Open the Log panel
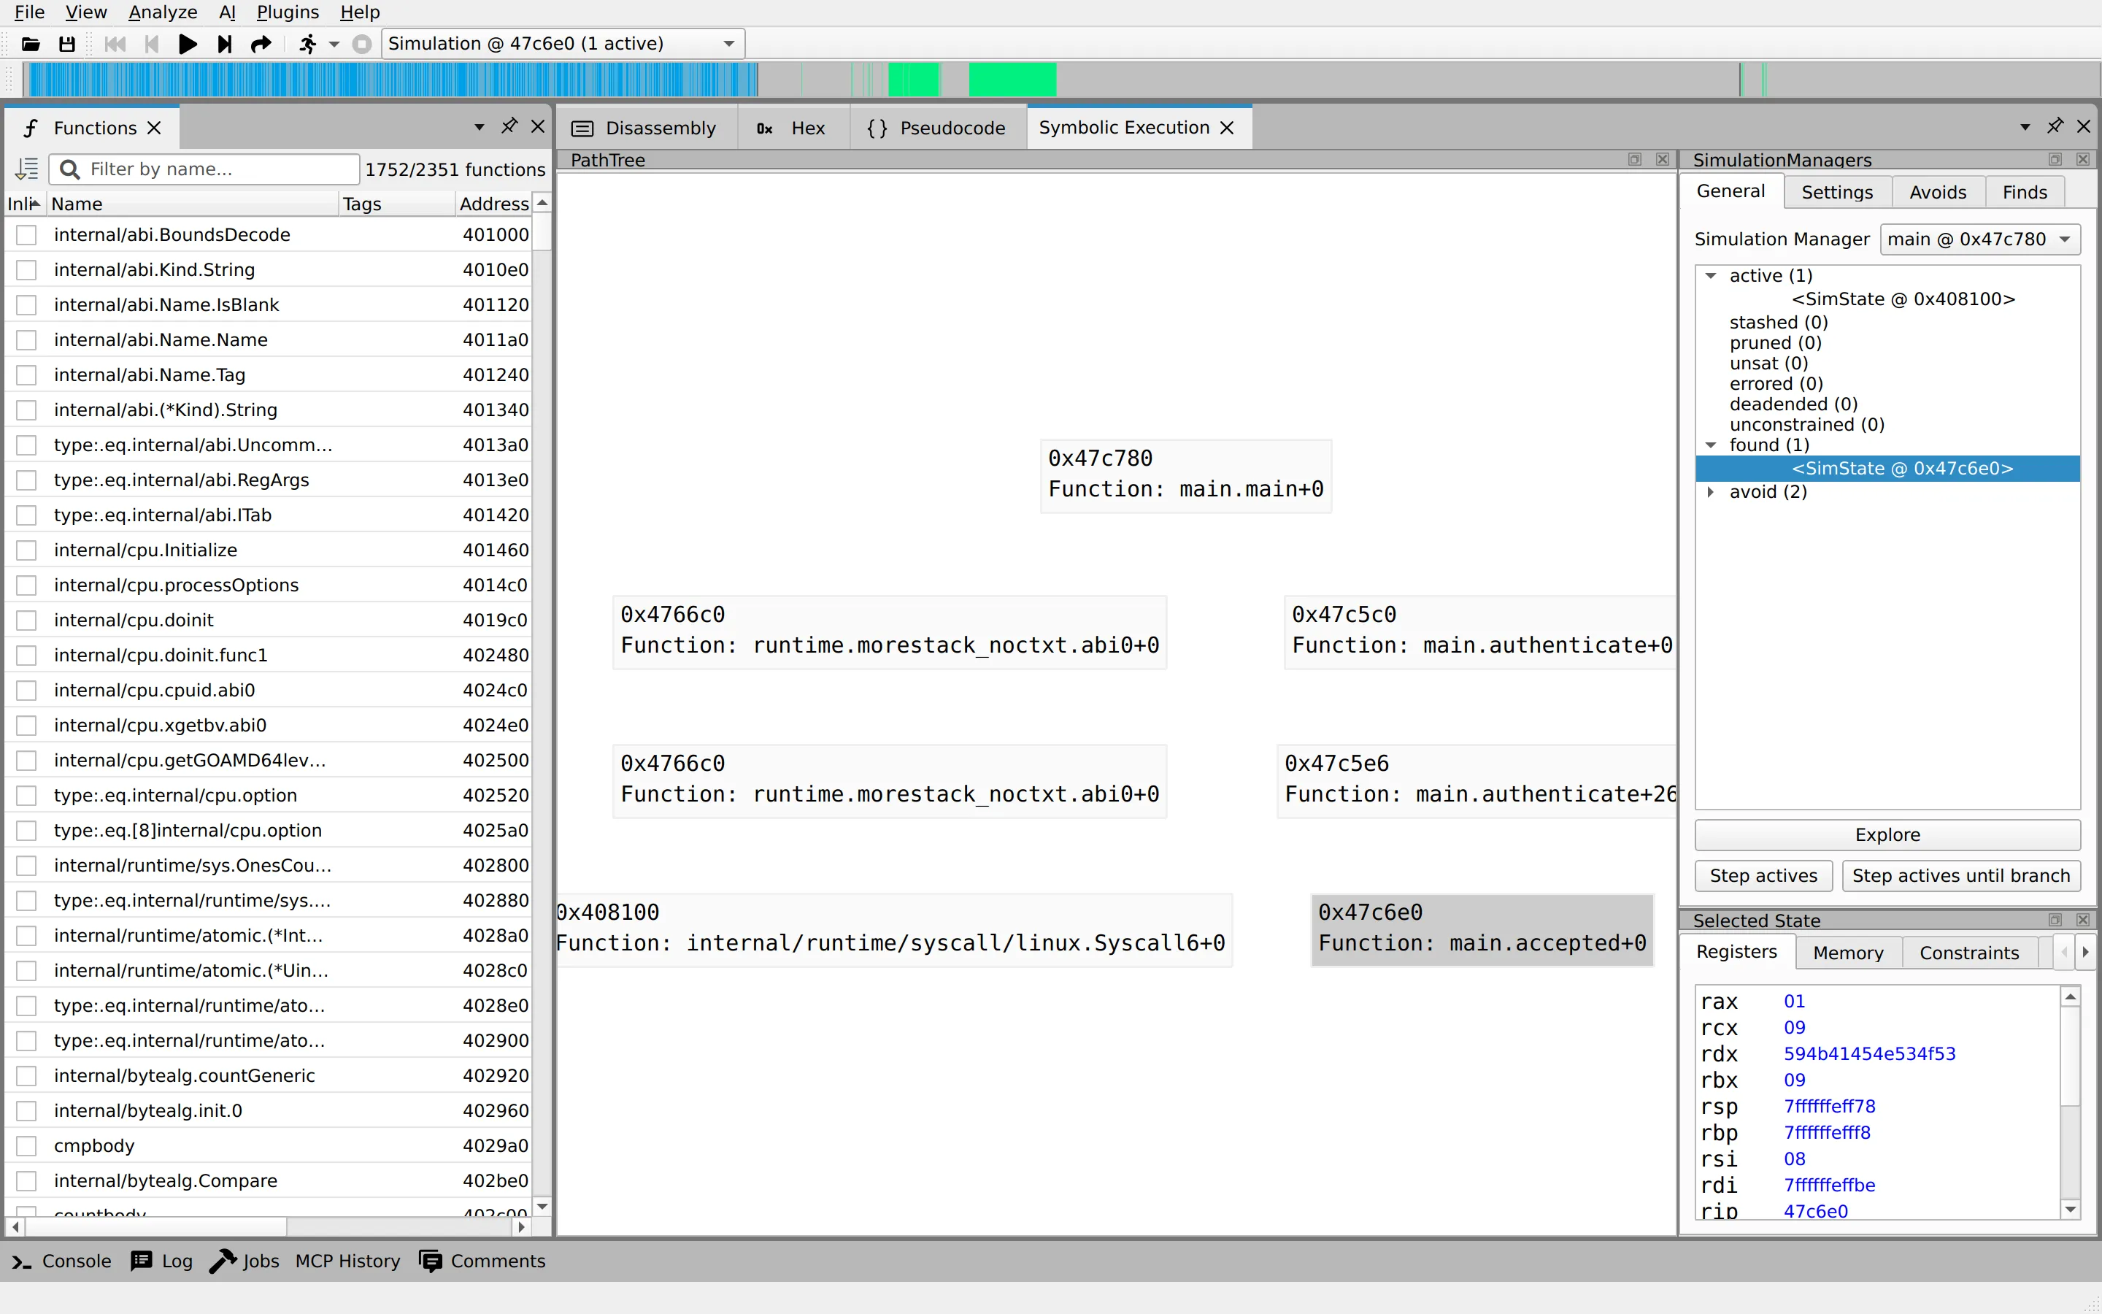Image resolution: width=2102 pixels, height=1314 pixels. pyautogui.click(x=161, y=1261)
